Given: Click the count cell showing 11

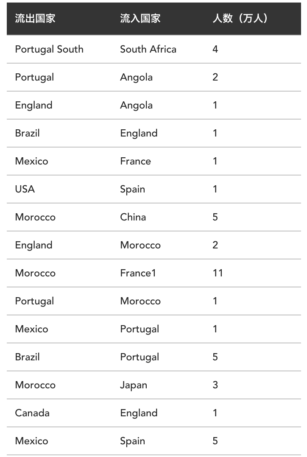Looking at the screenshot, I should coord(218,273).
